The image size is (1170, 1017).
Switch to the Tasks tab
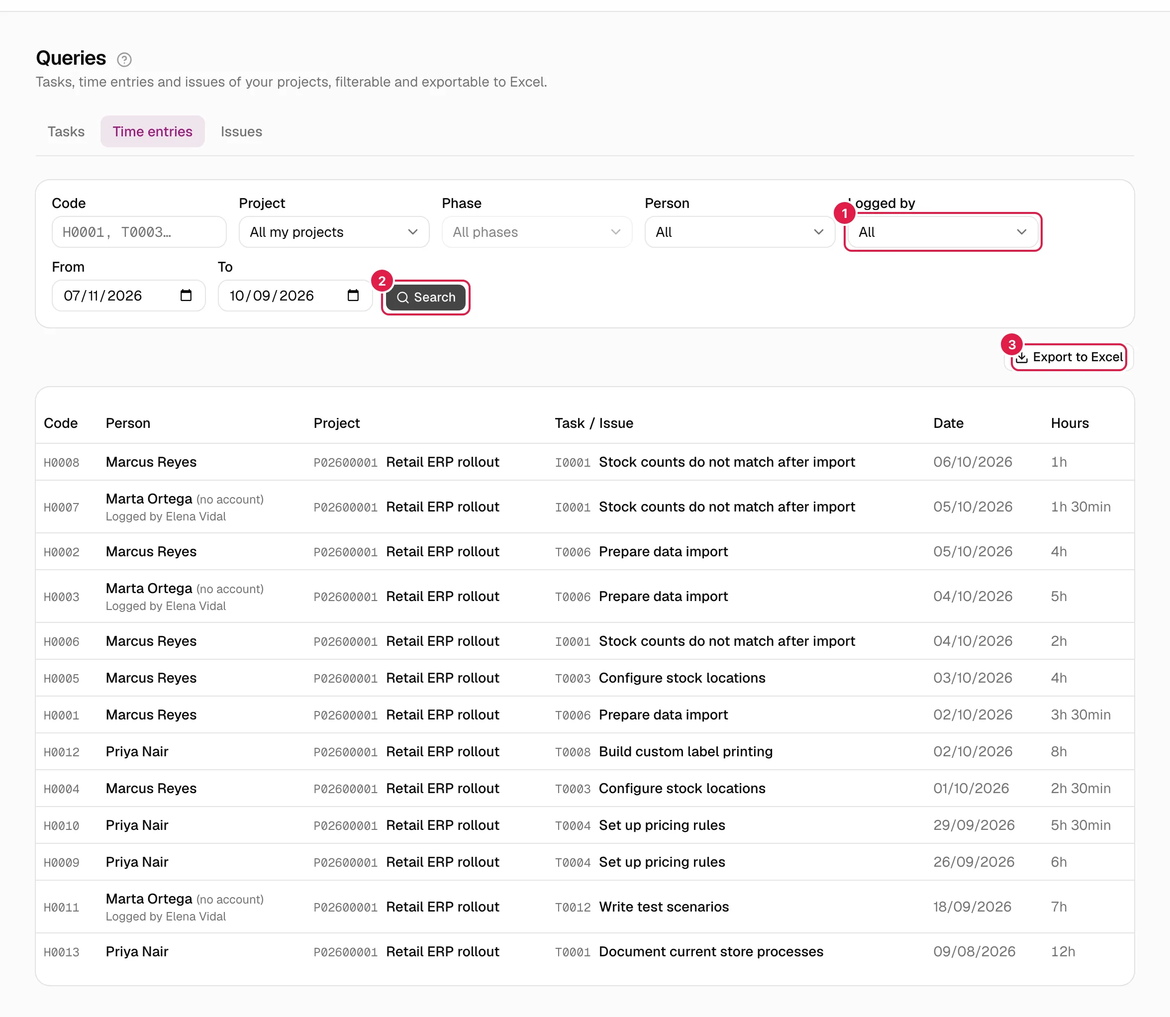(66, 132)
